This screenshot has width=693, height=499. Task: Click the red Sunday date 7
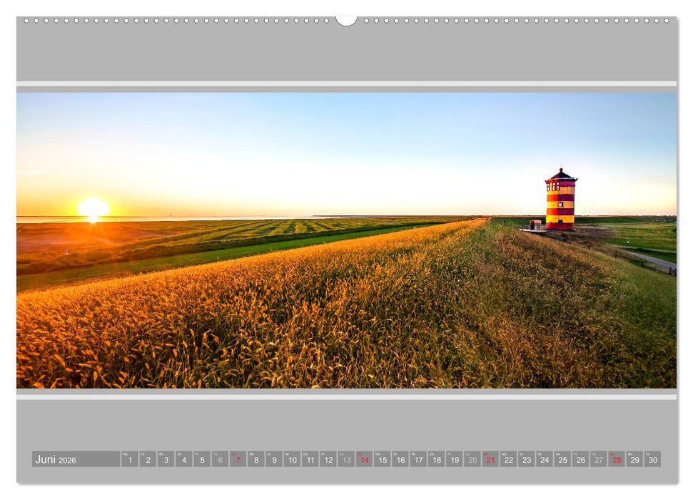[x=238, y=460]
